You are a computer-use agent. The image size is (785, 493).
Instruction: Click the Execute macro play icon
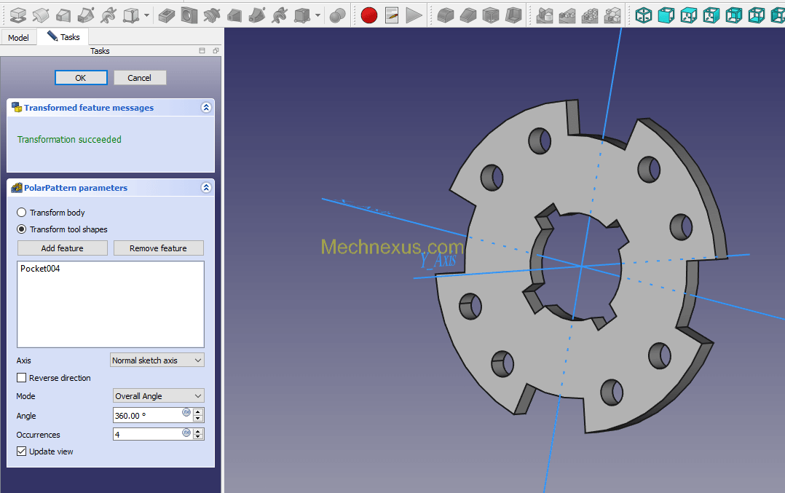tap(414, 15)
